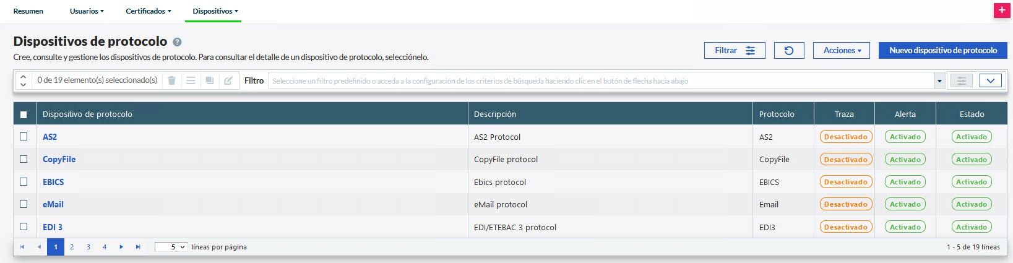Viewport: 1013px width, 263px height.
Task: Click the help question mark icon
Action: [x=177, y=42]
